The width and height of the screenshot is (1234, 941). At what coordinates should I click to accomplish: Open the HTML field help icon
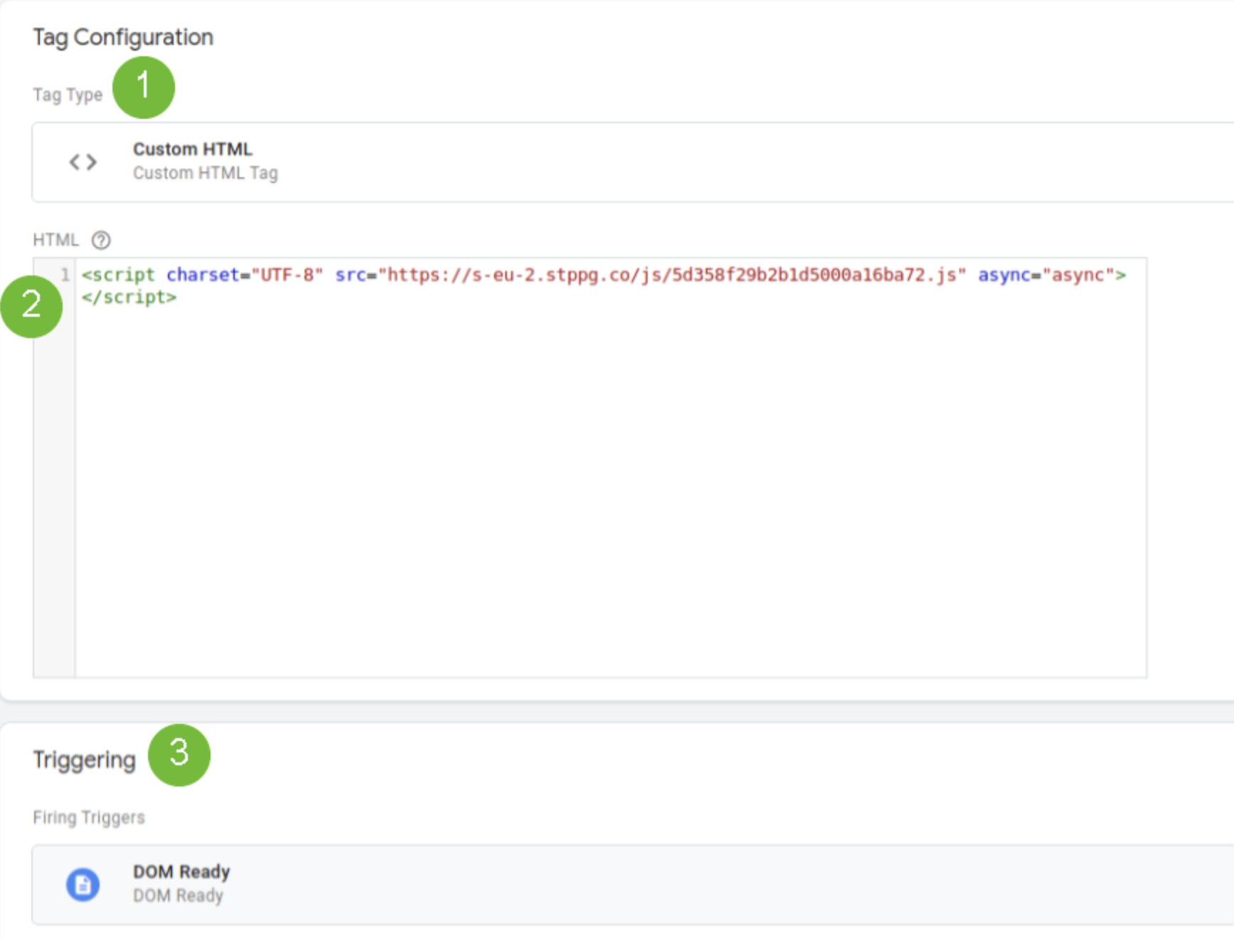pos(101,240)
